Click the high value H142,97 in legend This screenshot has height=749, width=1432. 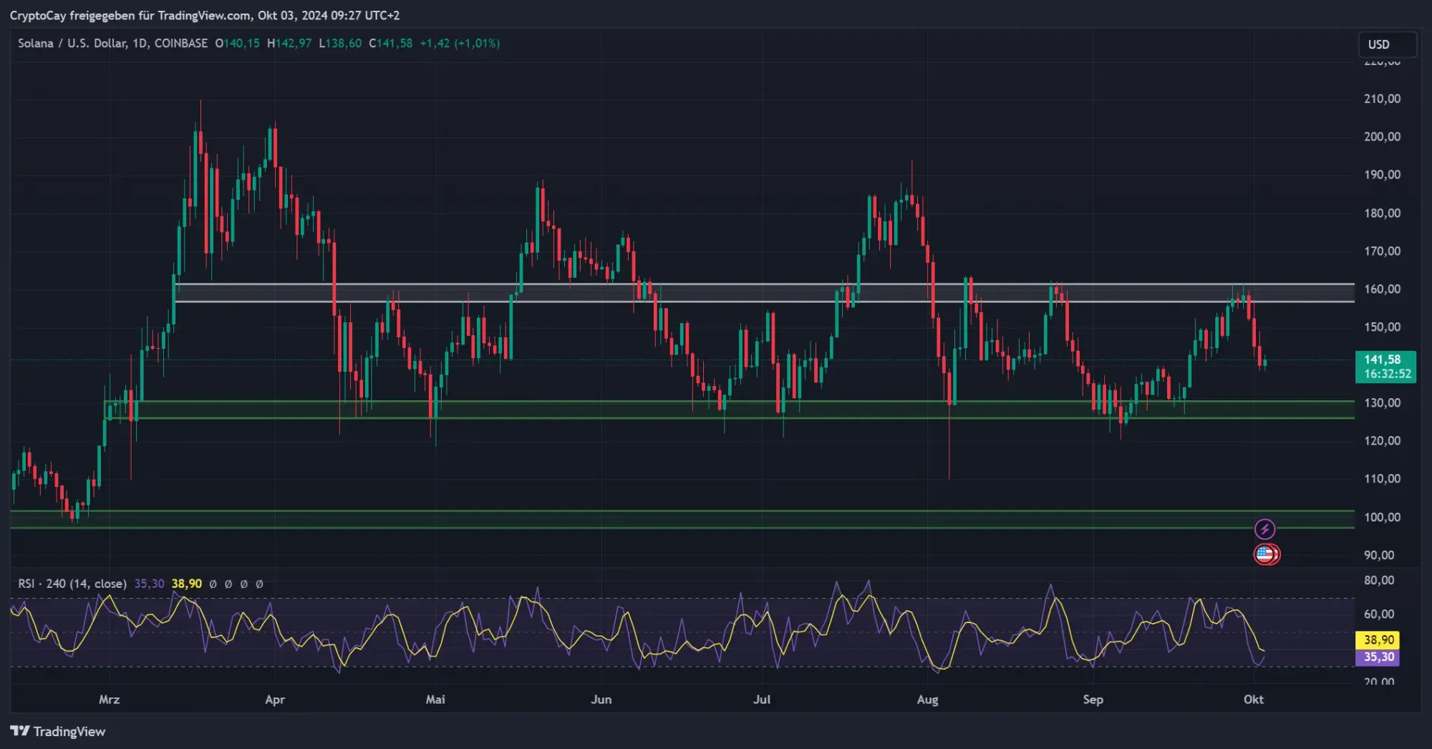click(x=289, y=43)
